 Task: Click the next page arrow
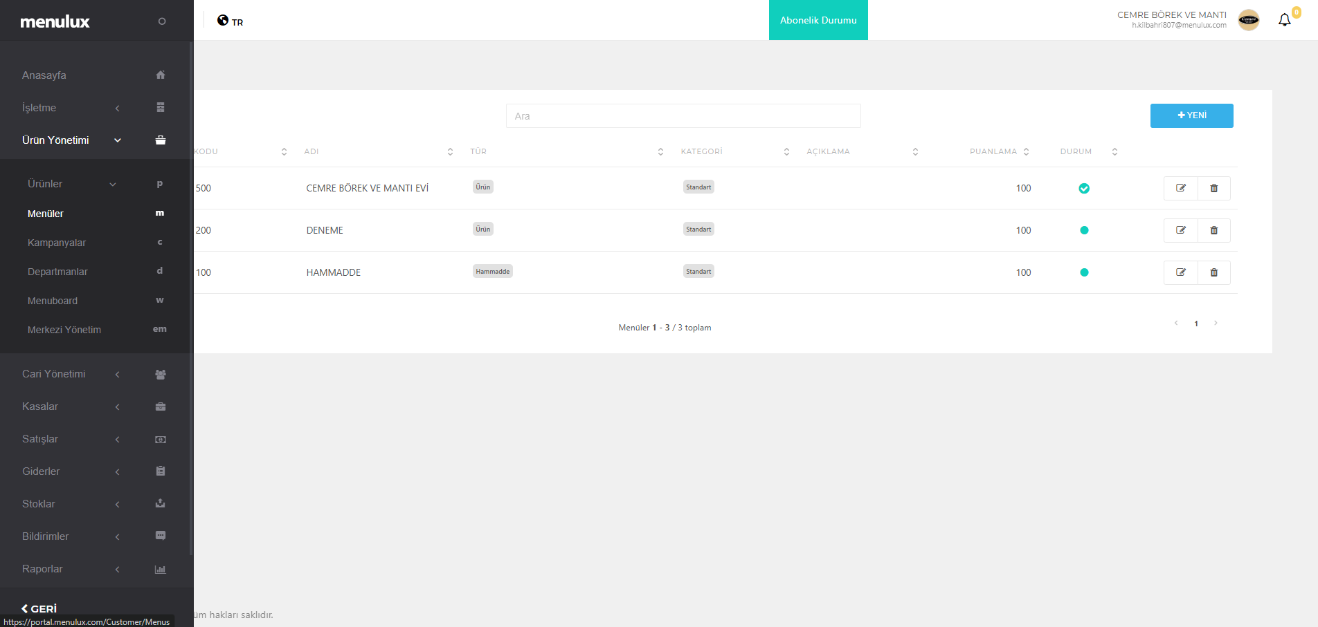coord(1216,323)
